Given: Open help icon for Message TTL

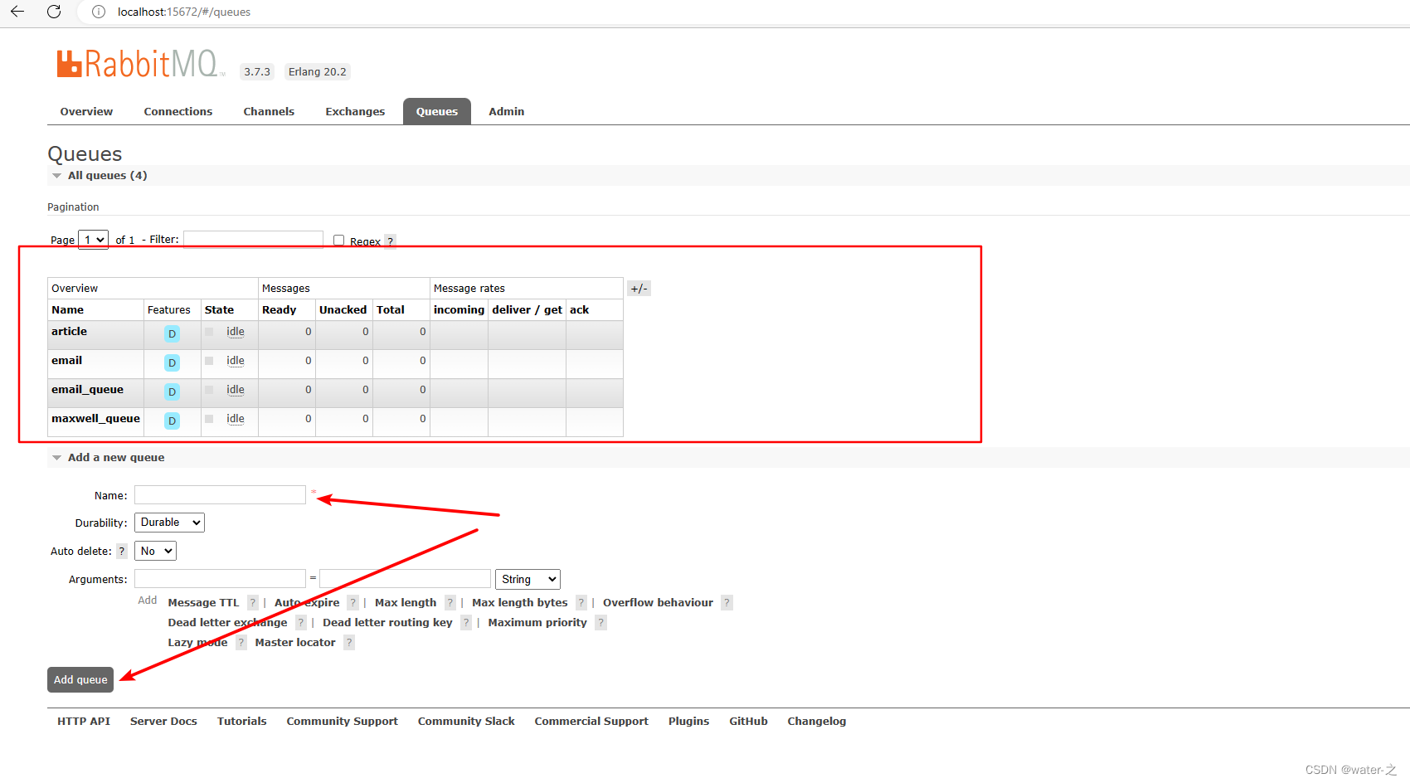Looking at the screenshot, I should coord(253,603).
